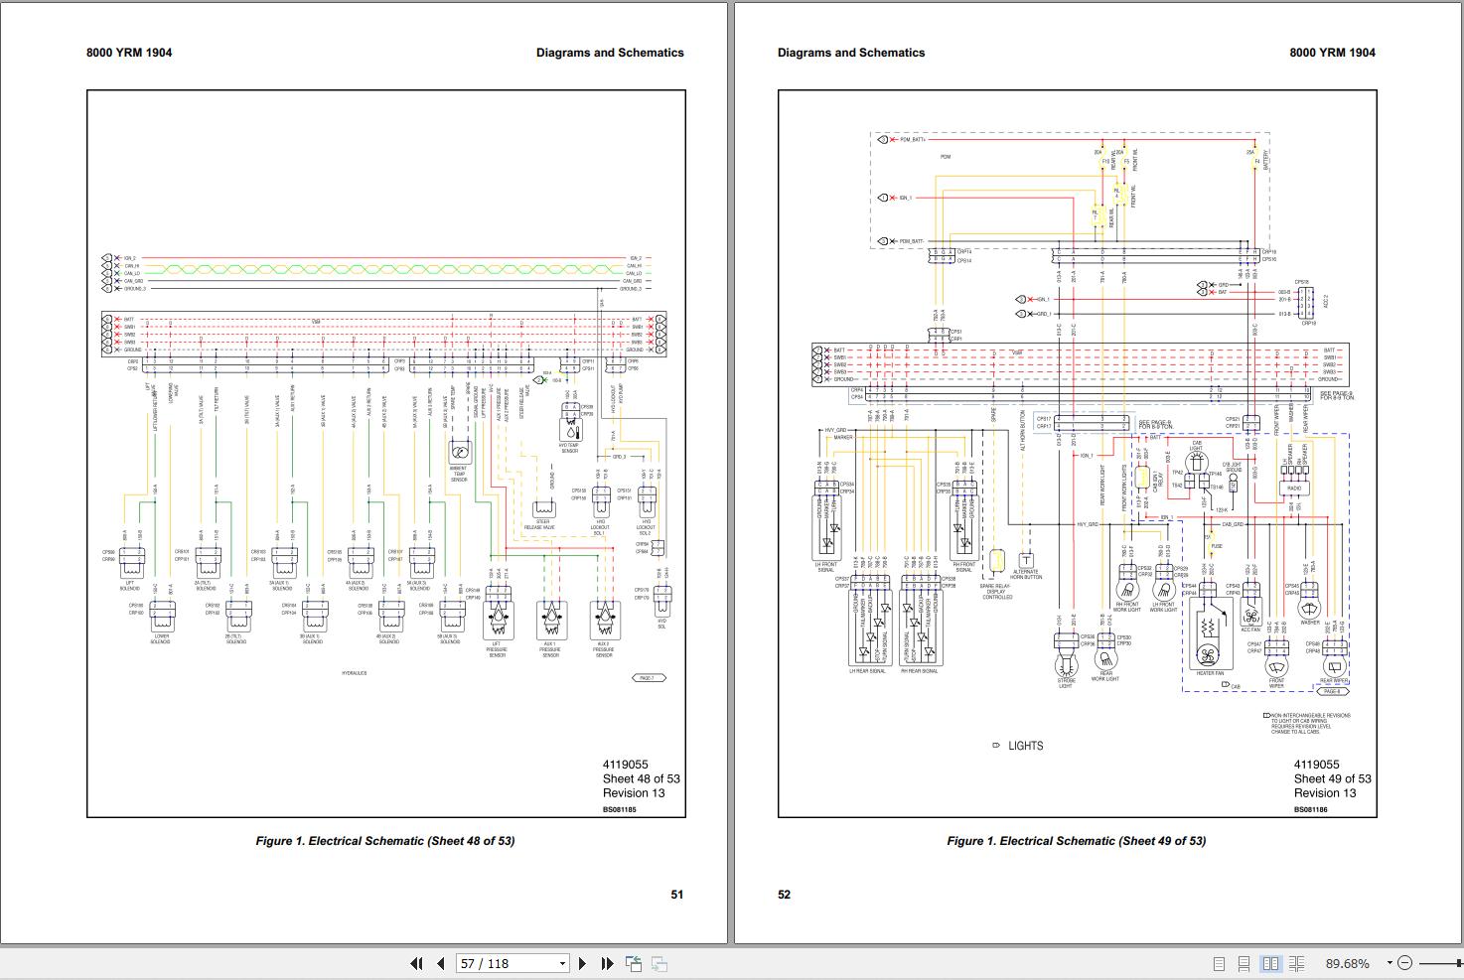Go to the previous page
1464x980 pixels.
tap(440, 963)
